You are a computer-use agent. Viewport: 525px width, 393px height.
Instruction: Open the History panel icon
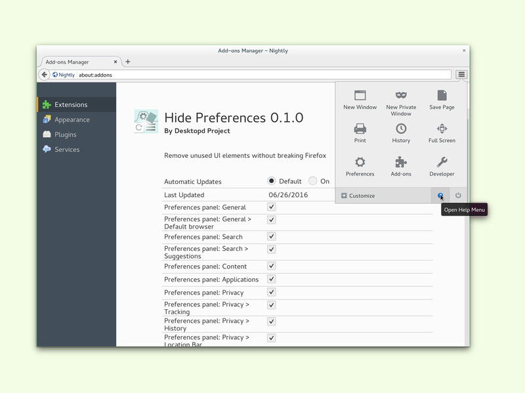(401, 128)
